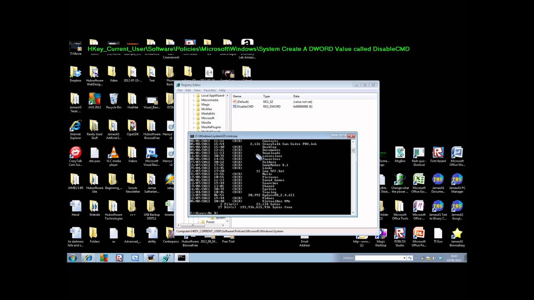
Task: Open the Microsoft Office PowerPoint shortcut
Action: tap(419, 237)
